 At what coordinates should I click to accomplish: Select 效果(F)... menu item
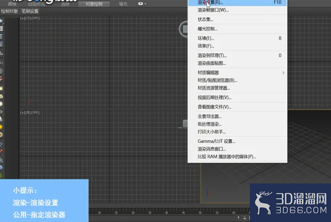coord(237,46)
